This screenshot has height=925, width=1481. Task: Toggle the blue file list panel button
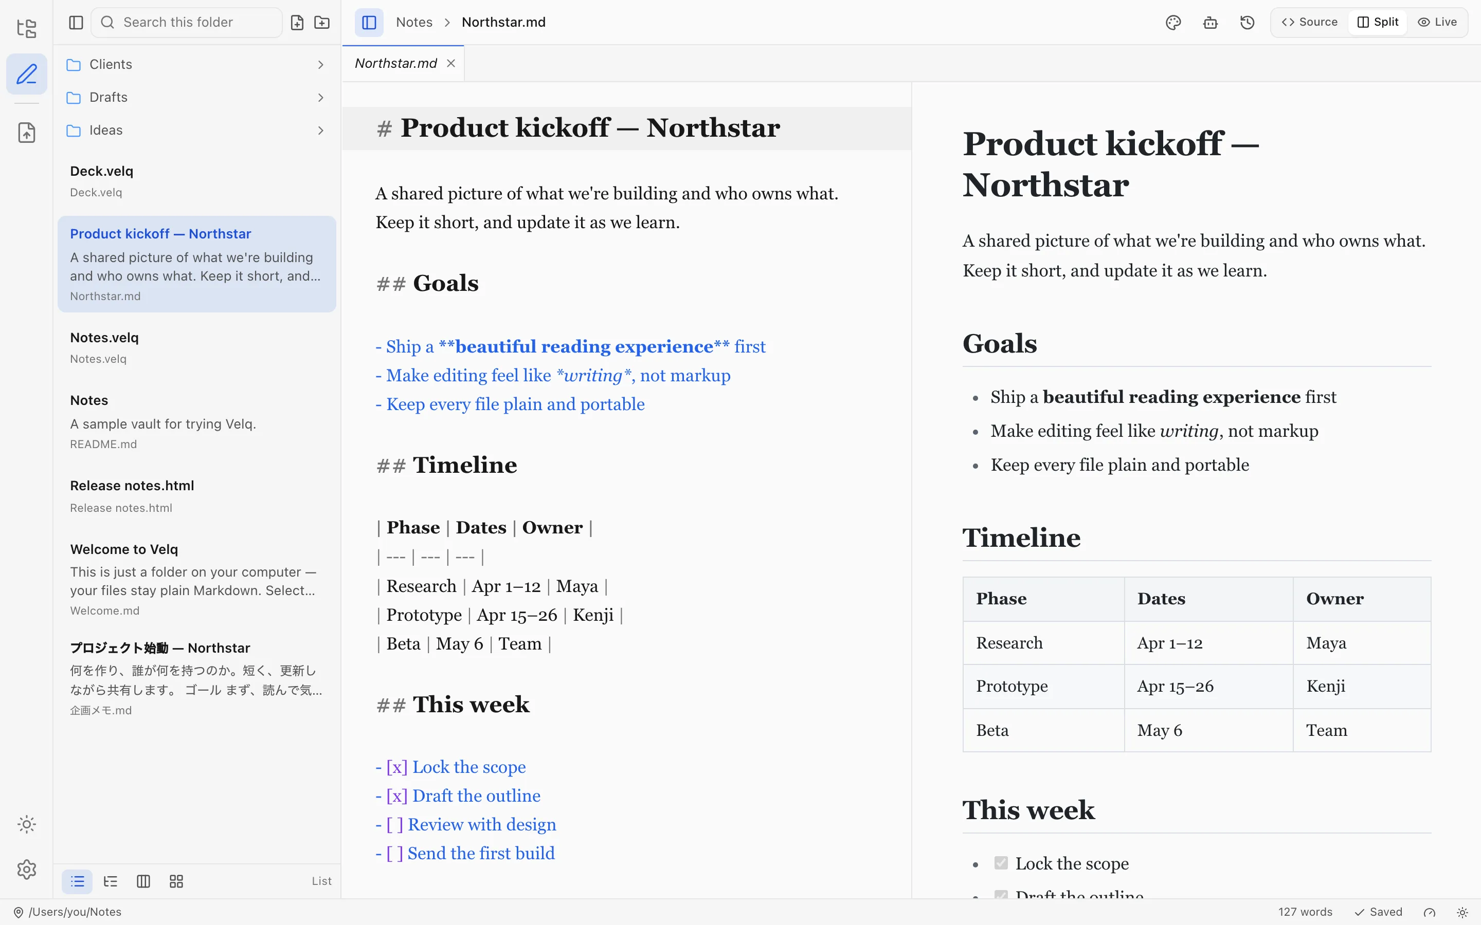369,23
